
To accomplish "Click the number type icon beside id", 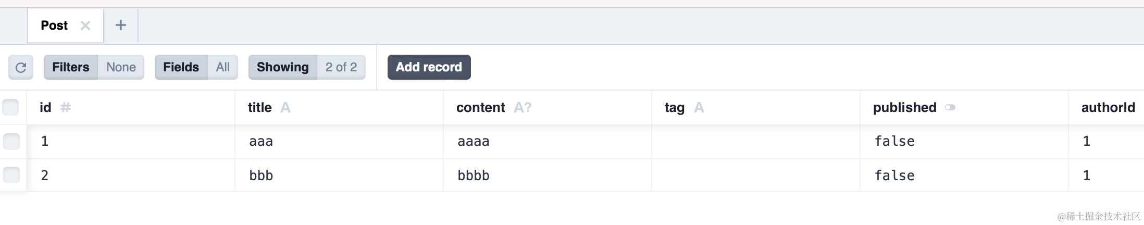I will click(x=66, y=108).
